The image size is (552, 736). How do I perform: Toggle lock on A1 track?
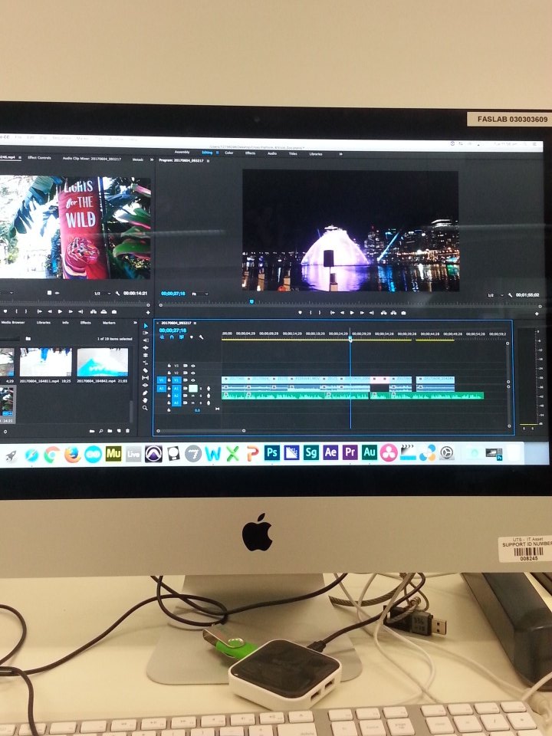(x=169, y=388)
